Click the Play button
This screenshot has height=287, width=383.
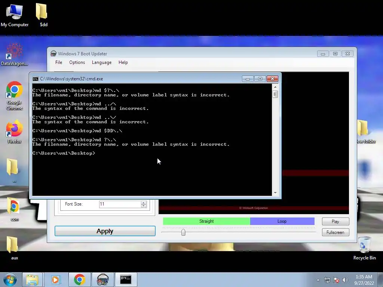(x=335, y=221)
